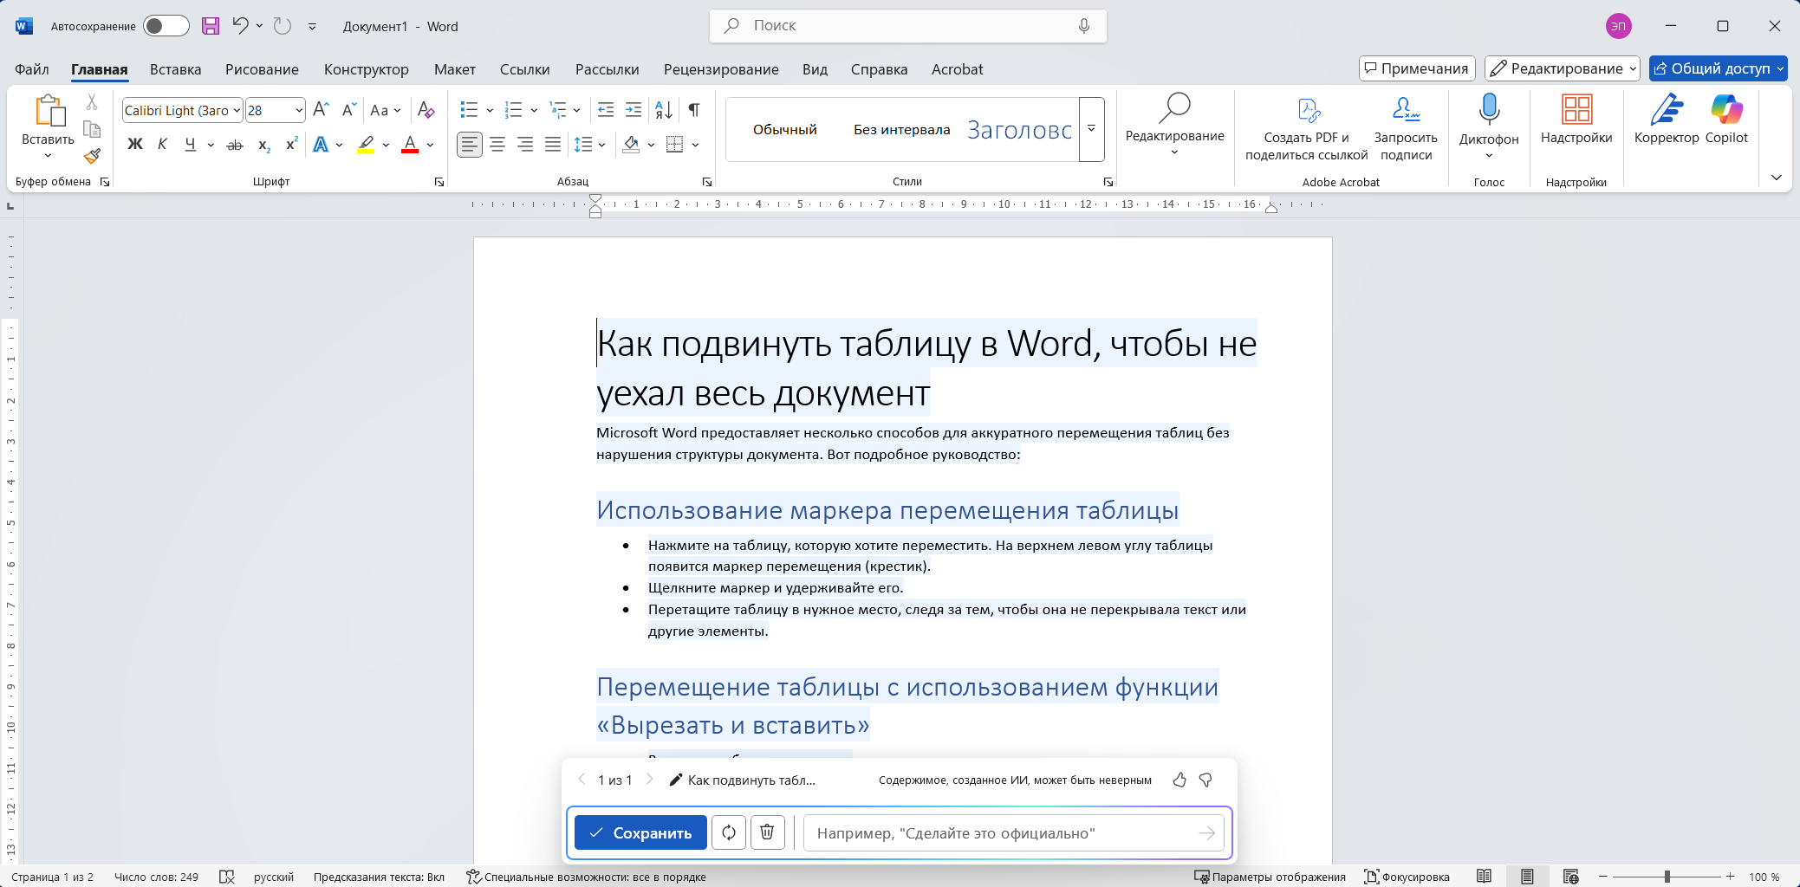Sort text A to Z
This screenshot has height=887, width=1800.
[x=664, y=110]
